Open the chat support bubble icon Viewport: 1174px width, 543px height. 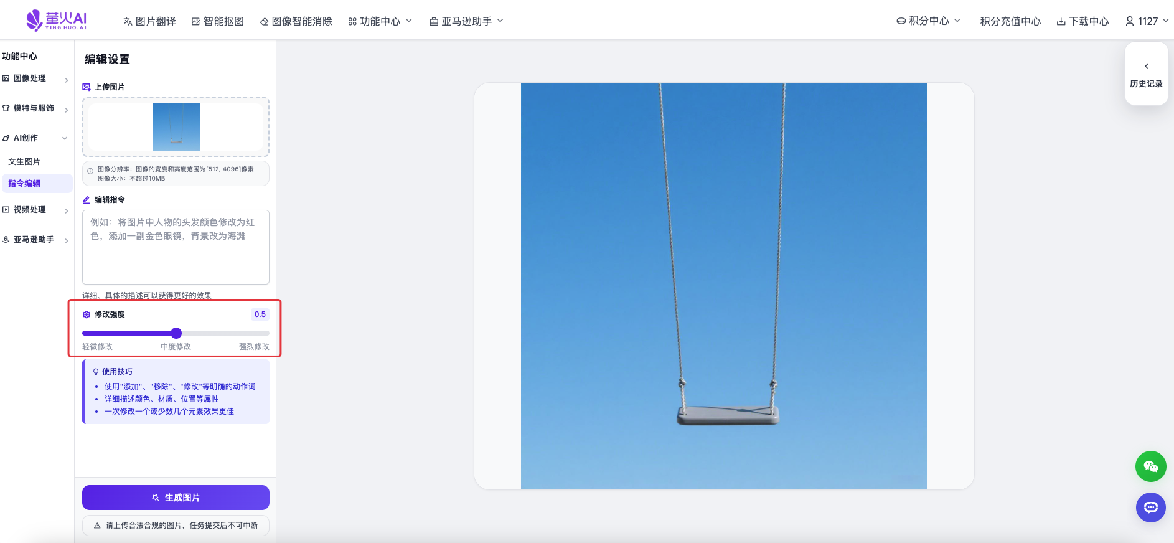click(x=1150, y=507)
